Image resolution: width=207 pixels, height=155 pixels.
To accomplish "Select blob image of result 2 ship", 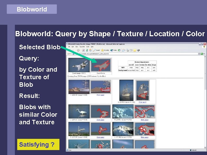I will 143,90.
